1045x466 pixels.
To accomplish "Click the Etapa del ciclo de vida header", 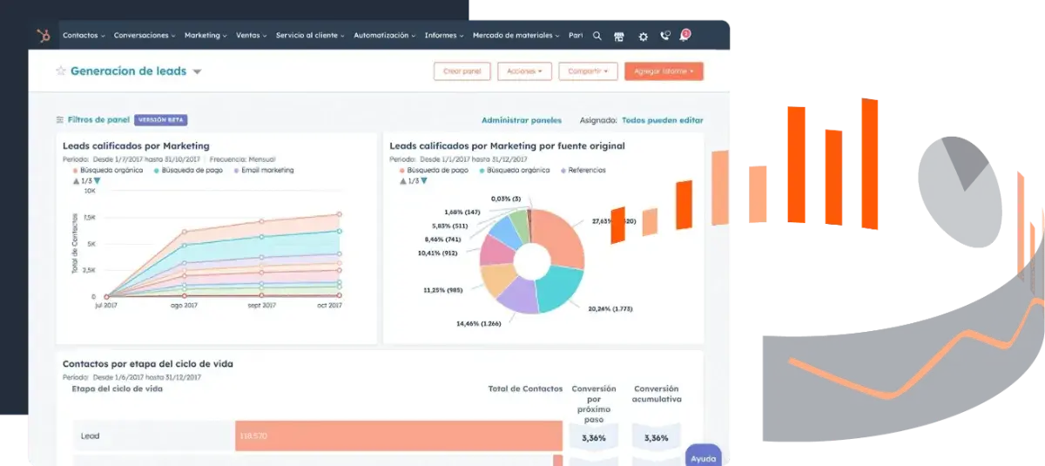I will [117, 389].
